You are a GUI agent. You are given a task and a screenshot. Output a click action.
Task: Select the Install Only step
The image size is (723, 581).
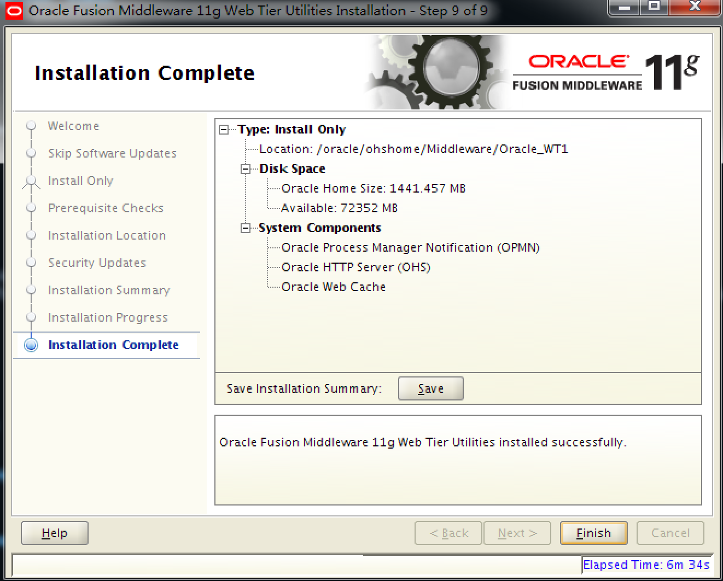(80, 181)
